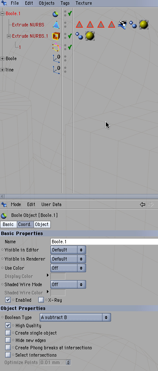Open the Tags menu

point(65,3)
